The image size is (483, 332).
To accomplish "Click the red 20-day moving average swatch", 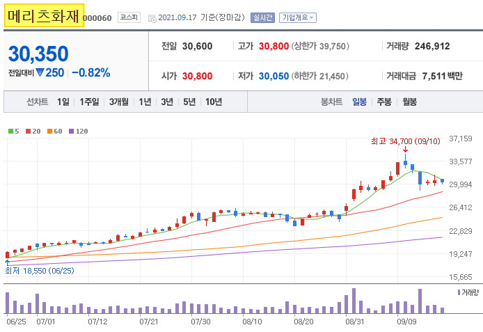I will [x=28, y=131].
